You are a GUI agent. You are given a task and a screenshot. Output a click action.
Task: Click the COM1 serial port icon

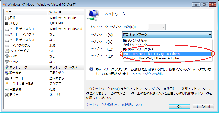[x=7, y=56]
